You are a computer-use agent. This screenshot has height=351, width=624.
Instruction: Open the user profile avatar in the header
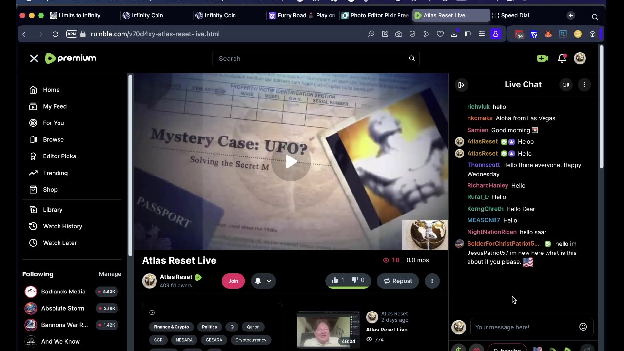580,58
